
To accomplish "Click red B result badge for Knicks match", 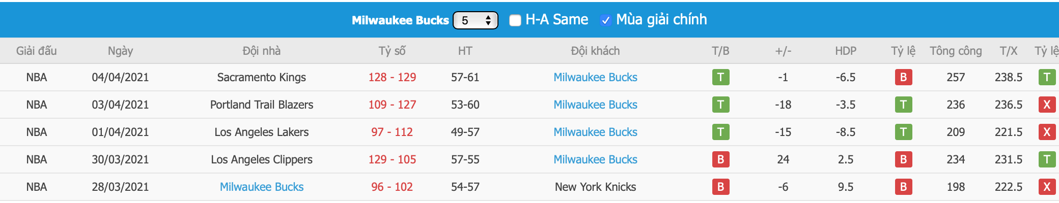I will pos(720,187).
